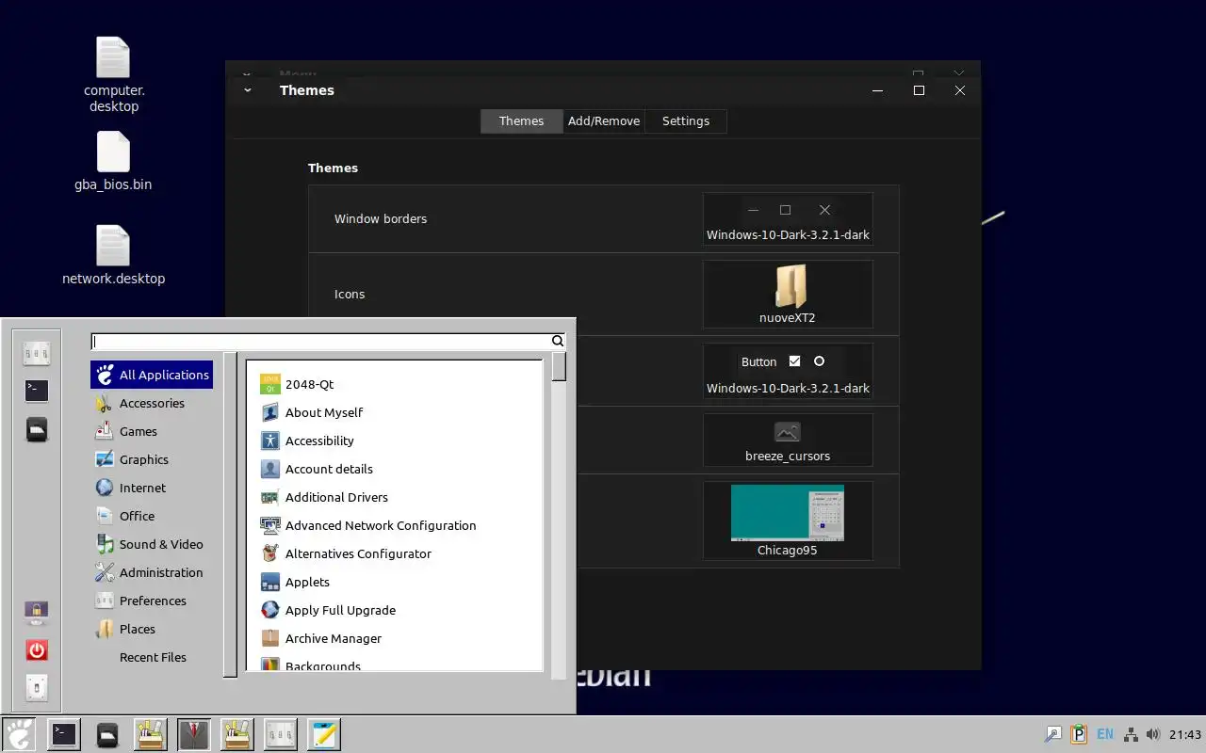
Task: Select the Places category
Action: [152, 629]
